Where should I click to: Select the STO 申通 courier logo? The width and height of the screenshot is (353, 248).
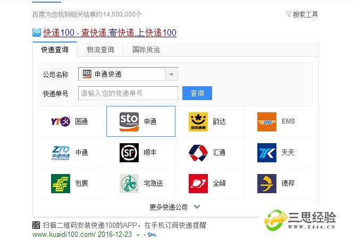pyautogui.click(x=129, y=121)
